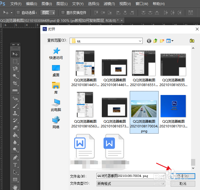Select the Hand tool
This screenshot has width=200, height=190.
pos(15,187)
